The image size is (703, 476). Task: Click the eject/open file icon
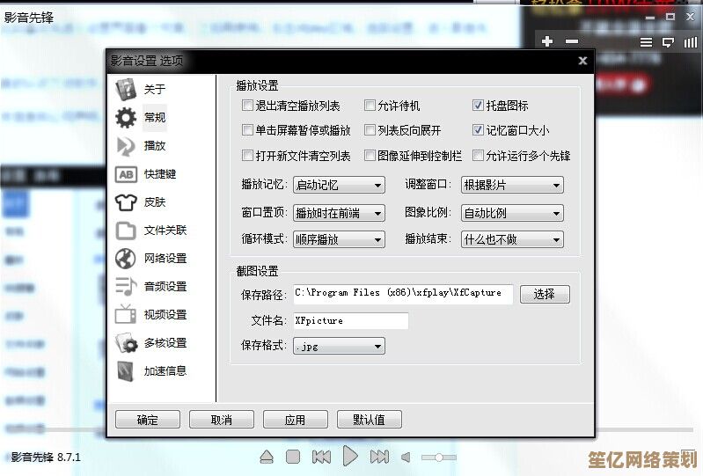[x=267, y=457]
